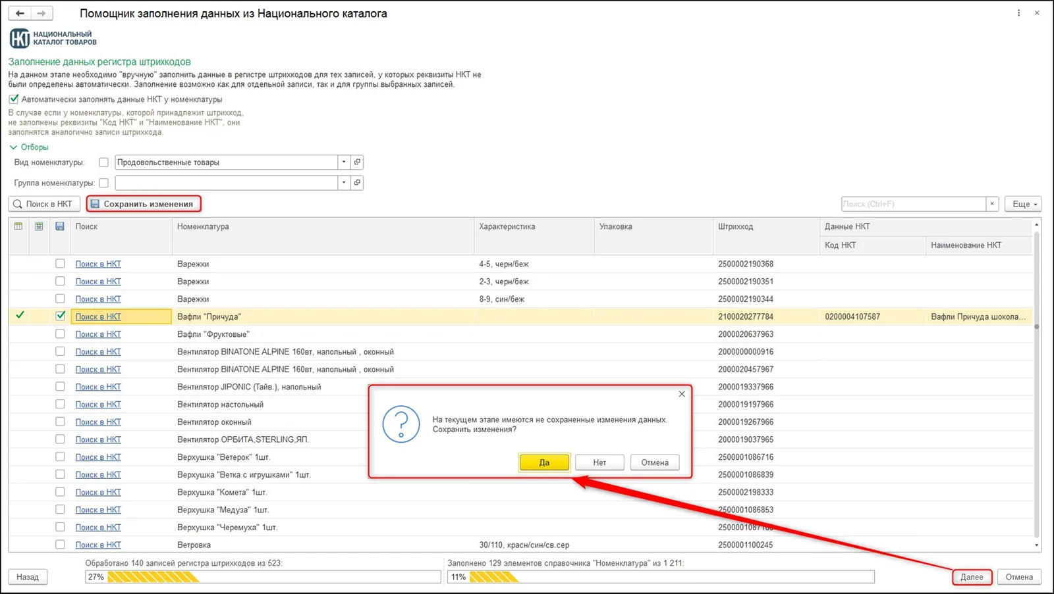Image resolution: width=1054 pixels, height=594 pixels.
Task: Enable the Группа номенклатуры filter checkbox
Action: click(103, 183)
